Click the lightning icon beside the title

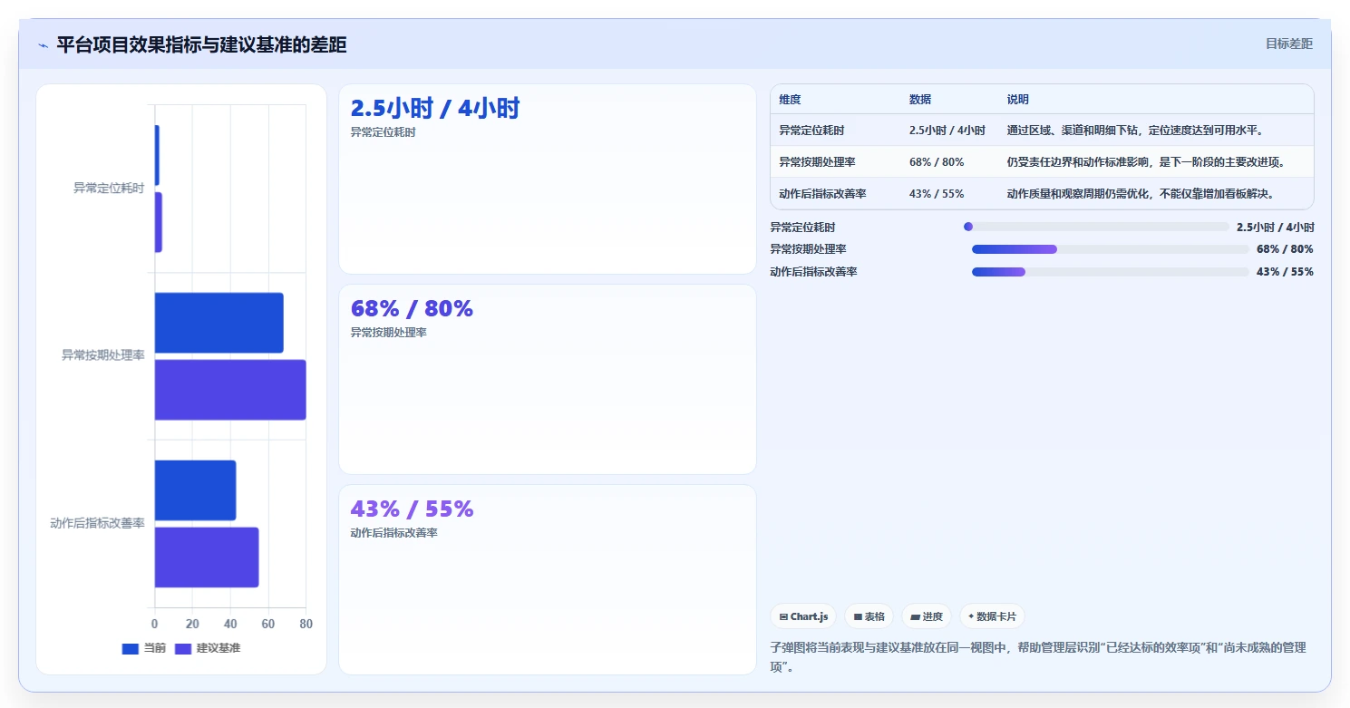point(43,45)
